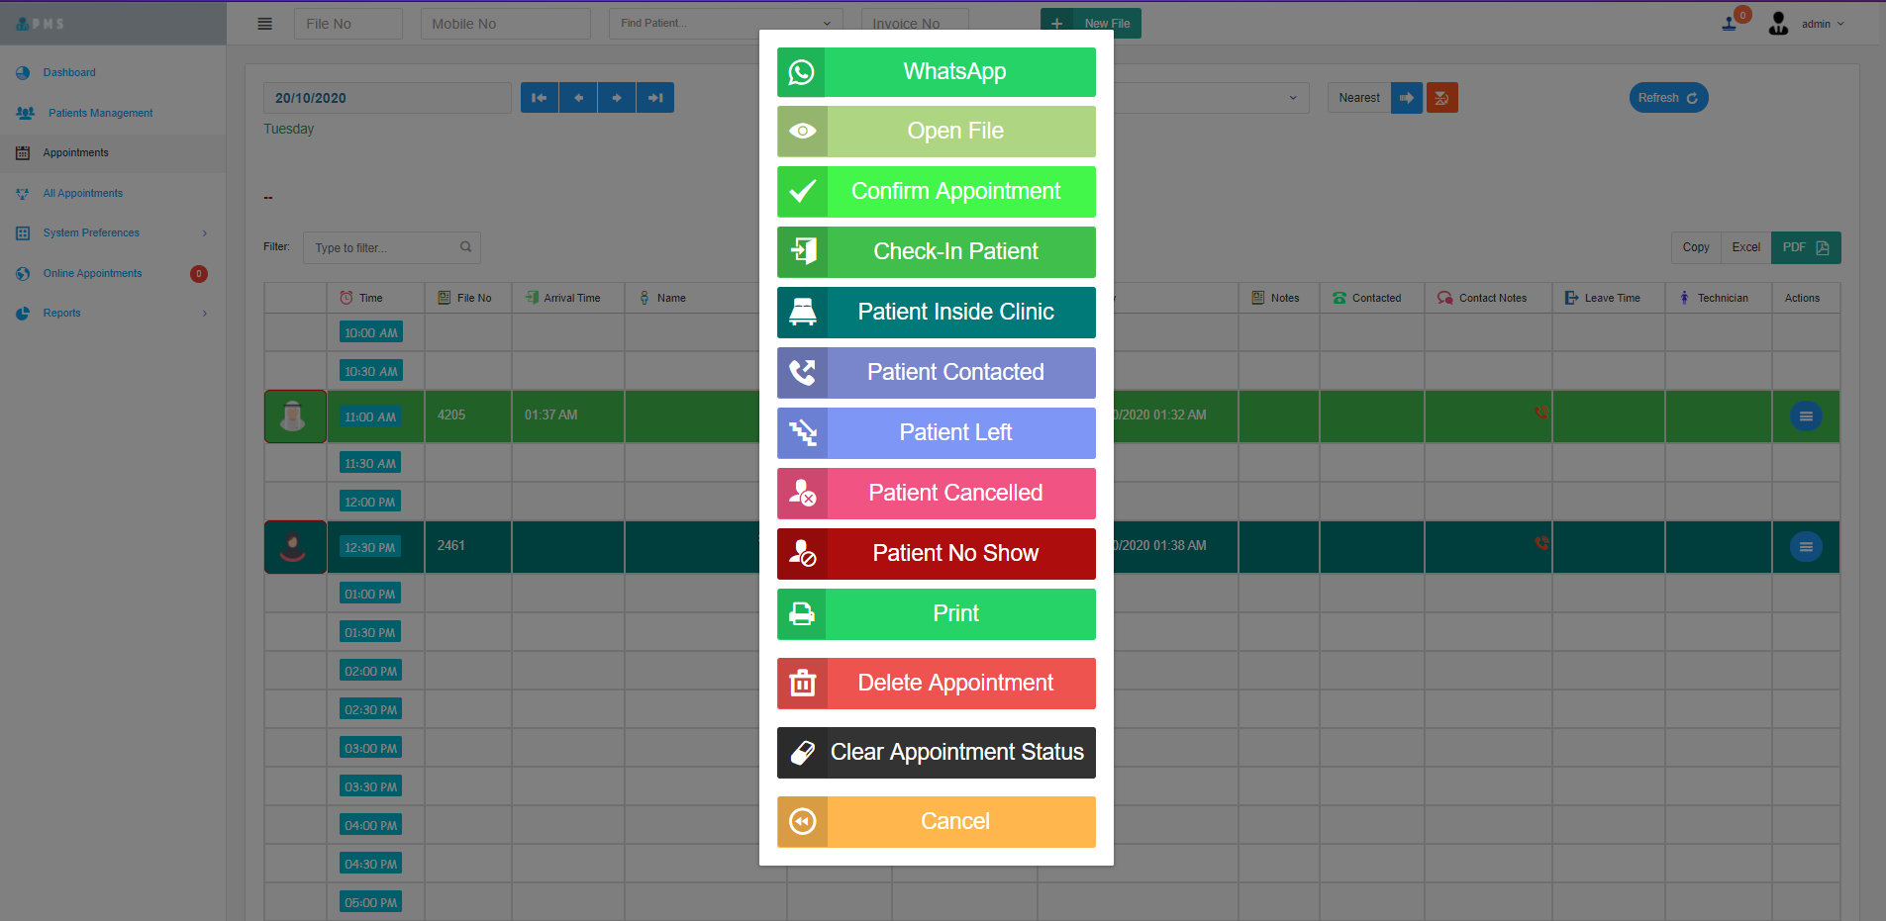Screen dimensions: 1886x921
Task: Click the appointment date field 20/10/2020
Action: pyautogui.click(x=386, y=98)
